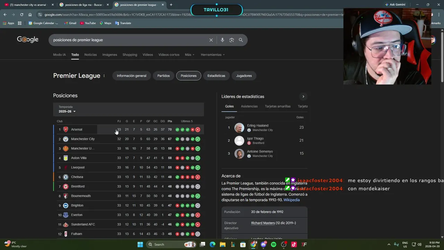The height and width of the screenshot is (250, 444).
Task: Open the Google Calendar bookmark
Action: (43, 23)
